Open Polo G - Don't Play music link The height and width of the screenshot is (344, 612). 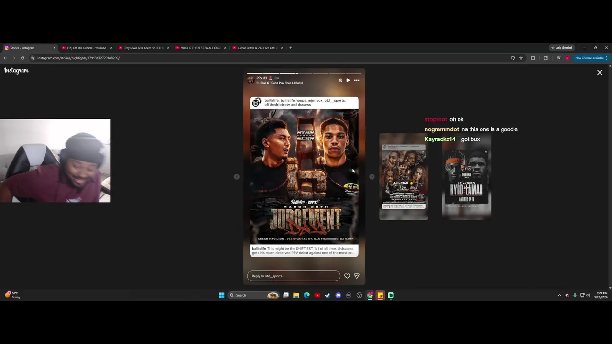coord(280,83)
